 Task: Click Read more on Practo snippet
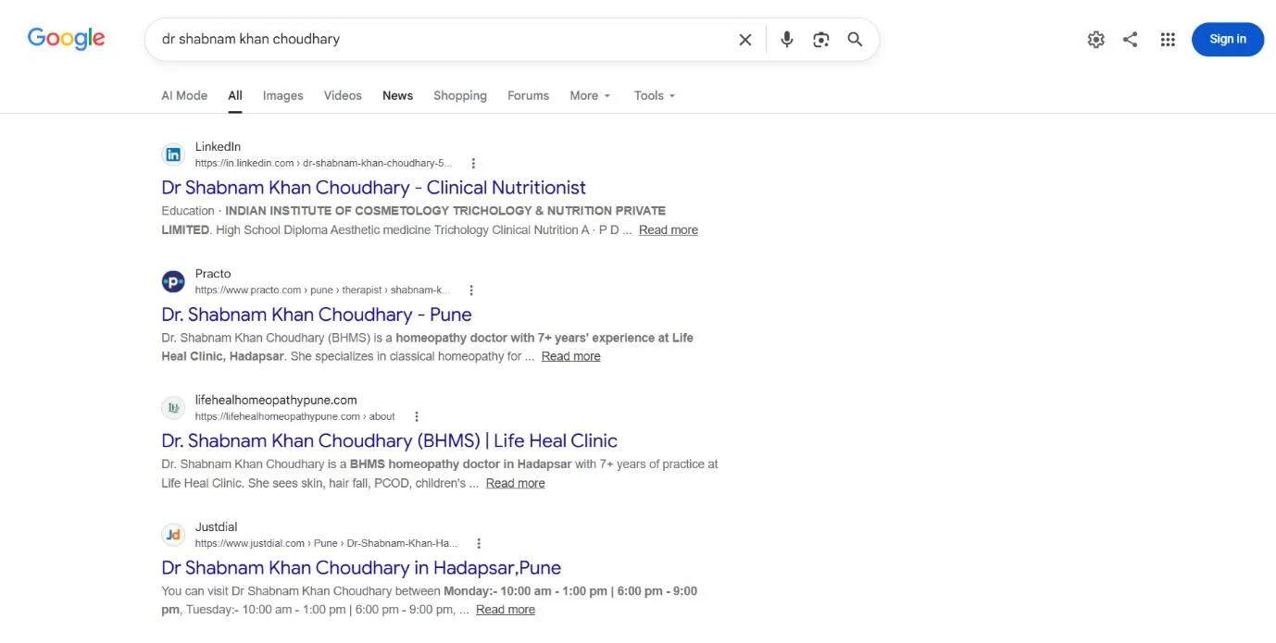(x=571, y=356)
